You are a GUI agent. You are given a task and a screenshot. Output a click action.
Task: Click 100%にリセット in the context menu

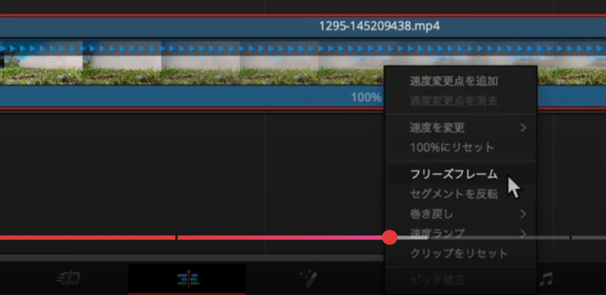coord(452,147)
